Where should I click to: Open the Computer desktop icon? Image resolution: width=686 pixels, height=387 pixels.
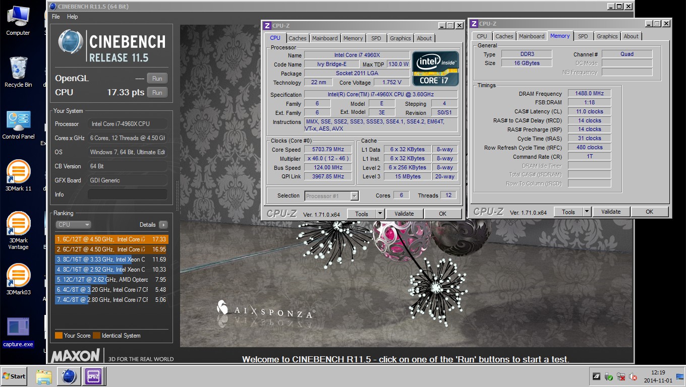(x=18, y=21)
